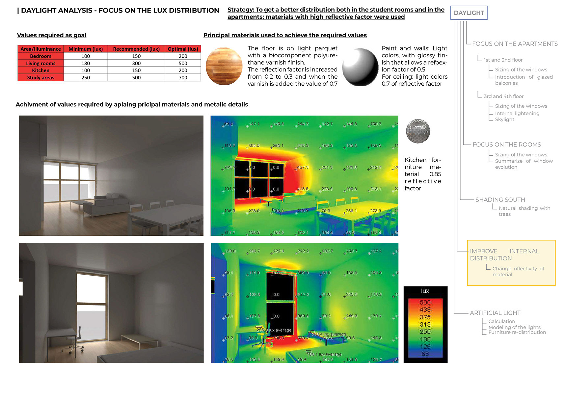The width and height of the screenshot is (564, 406).
Task: Click the Recommended (lux) column header
Action: (136, 49)
